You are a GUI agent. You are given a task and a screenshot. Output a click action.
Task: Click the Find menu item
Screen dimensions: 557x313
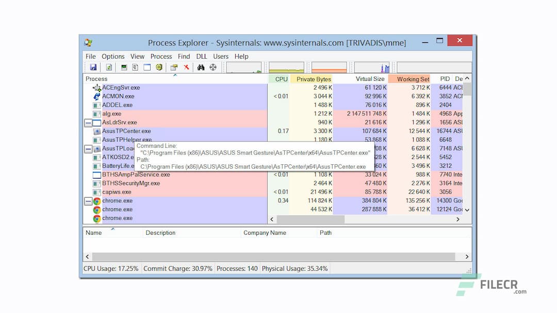tap(184, 56)
